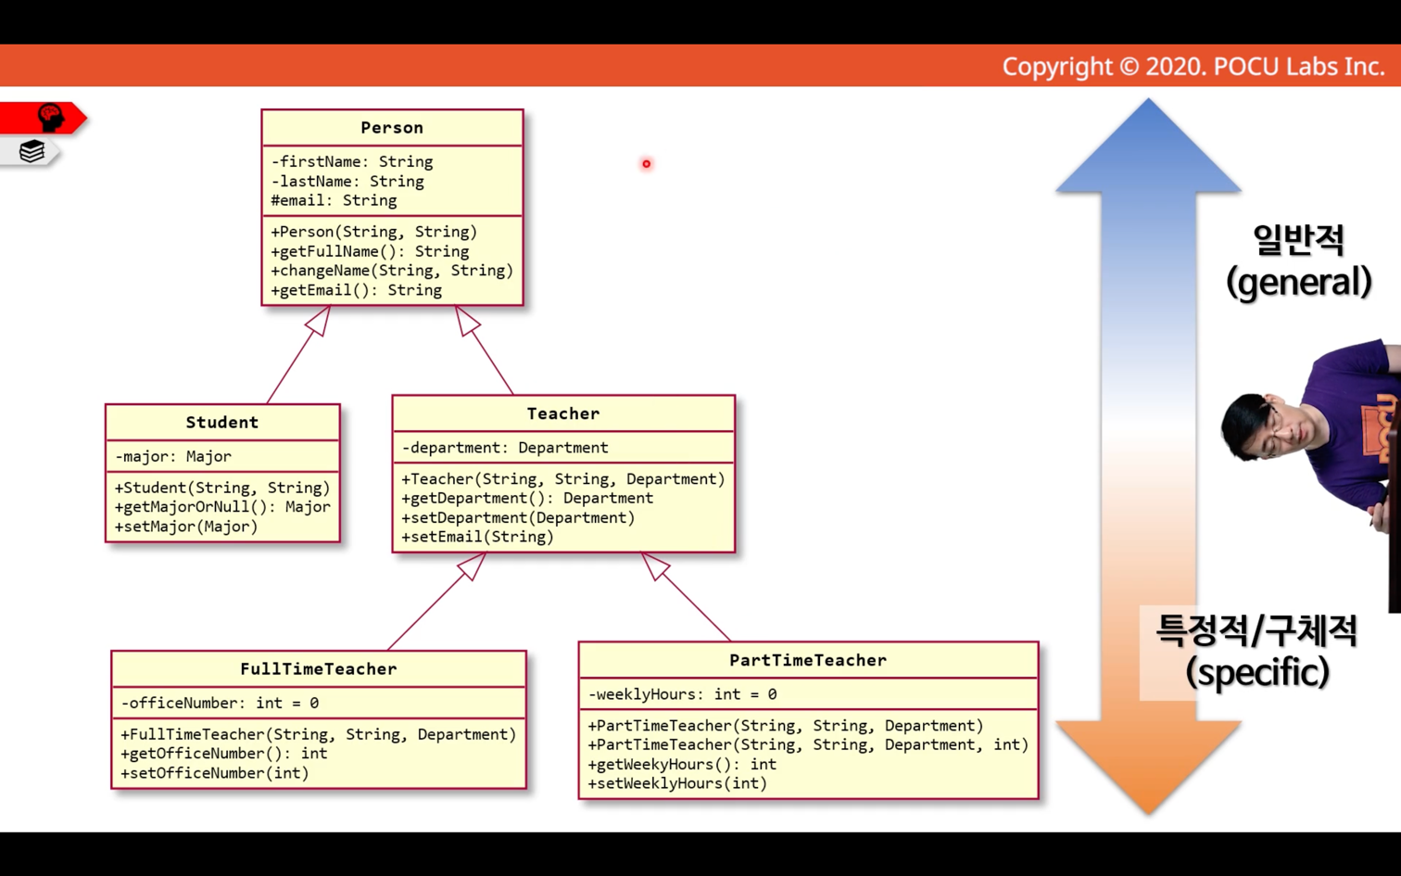Click the "Teacher" class title
This screenshot has width=1401, height=876.
tap(563, 413)
